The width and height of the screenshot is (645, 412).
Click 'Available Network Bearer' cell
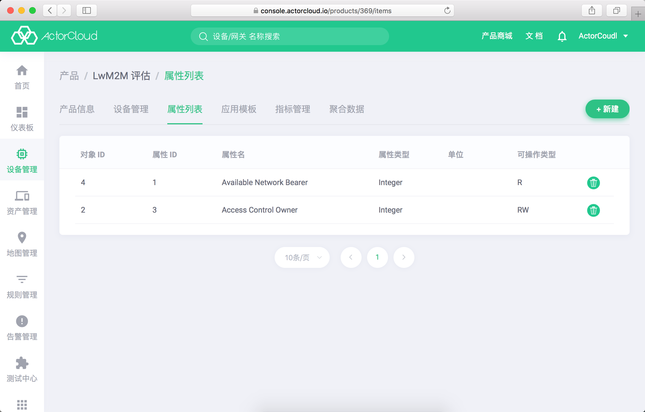pos(265,183)
